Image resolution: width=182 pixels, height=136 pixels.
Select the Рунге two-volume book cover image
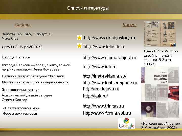pyautogui.click(x=160, y=34)
